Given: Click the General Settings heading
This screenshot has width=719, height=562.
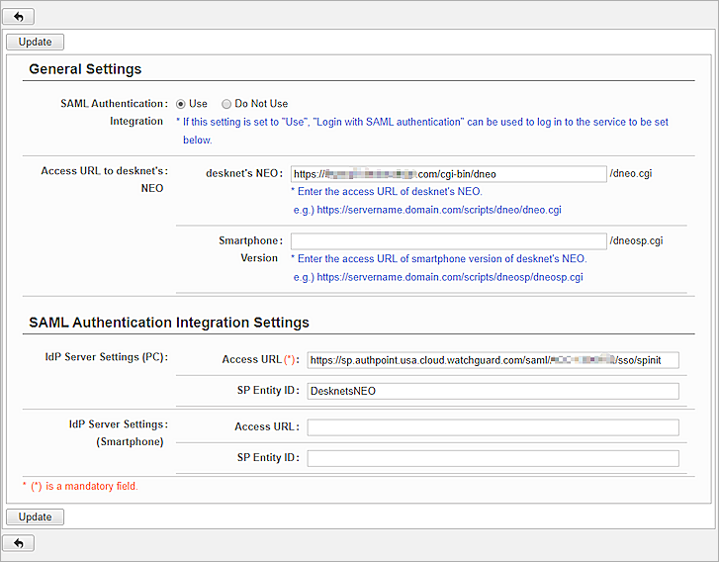Looking at the screenshot, I should [x=85, y=69].
